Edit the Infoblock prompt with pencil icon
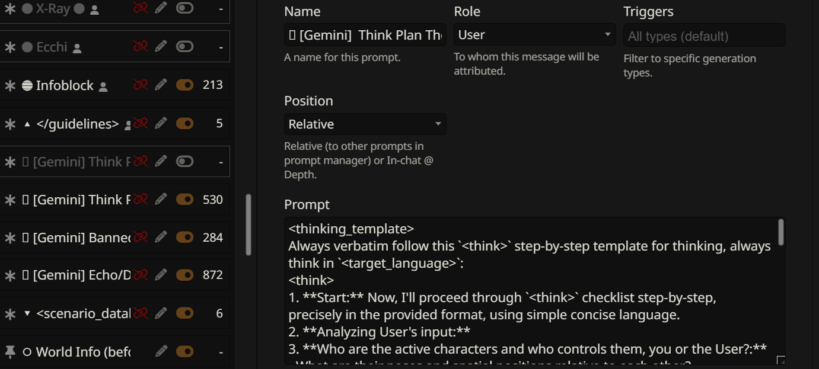Image resolution: width=819 pixels, height=369 pixels. (161, 85)
